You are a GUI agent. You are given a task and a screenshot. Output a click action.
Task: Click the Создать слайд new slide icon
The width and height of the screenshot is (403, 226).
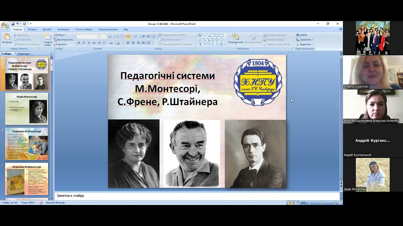pyautogui.click(x=48, y=37)
